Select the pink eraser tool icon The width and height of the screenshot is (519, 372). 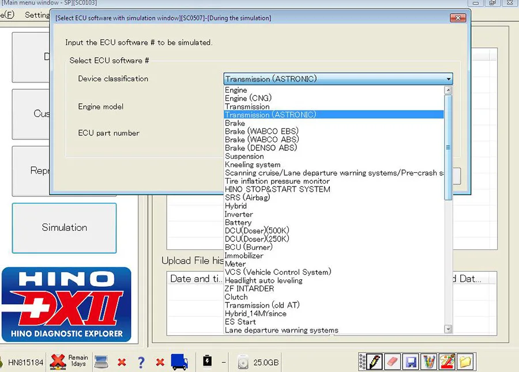[x=393, y=362]
